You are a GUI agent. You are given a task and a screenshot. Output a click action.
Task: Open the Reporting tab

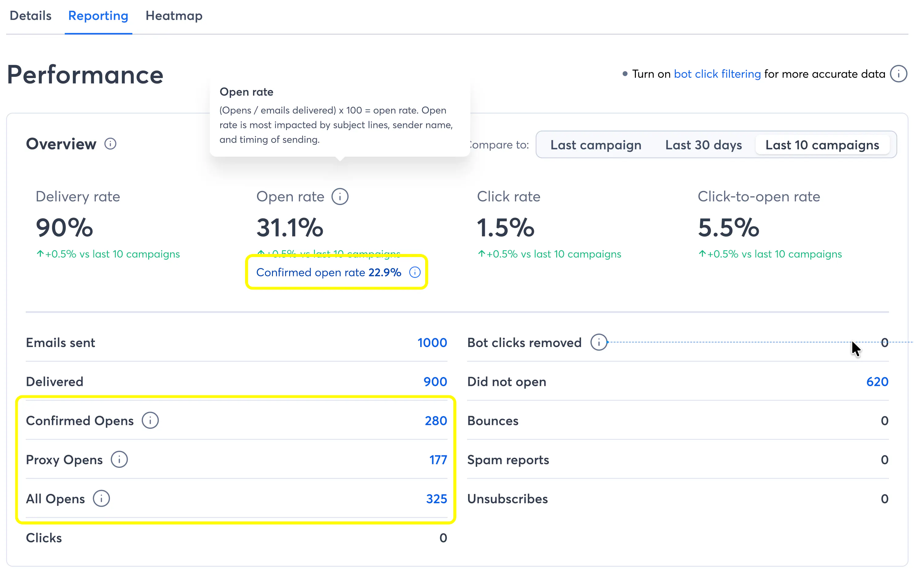click(98, 16)
